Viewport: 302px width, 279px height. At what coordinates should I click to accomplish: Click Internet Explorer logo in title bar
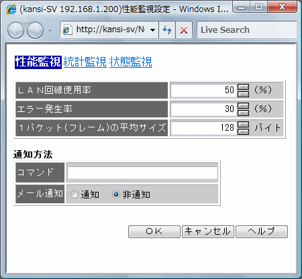pyautogui.click(x=11, y=9)
